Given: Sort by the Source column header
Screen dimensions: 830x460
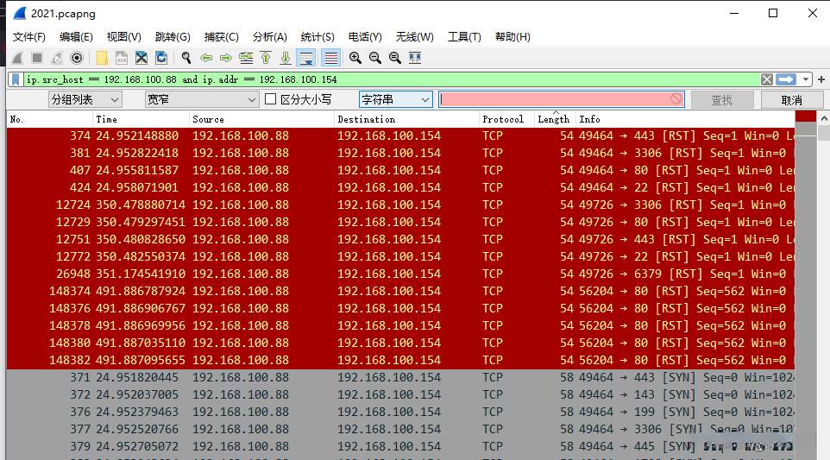Looking at the screenshot, I should [261, 119].
